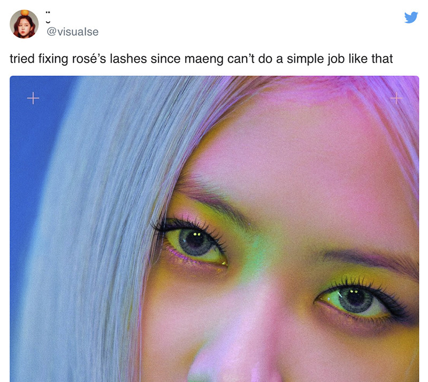Open the tweet author's profile avatar
The width and height of the screenshot is (428, 382).
pyautogui.click(x=24, y=24)
